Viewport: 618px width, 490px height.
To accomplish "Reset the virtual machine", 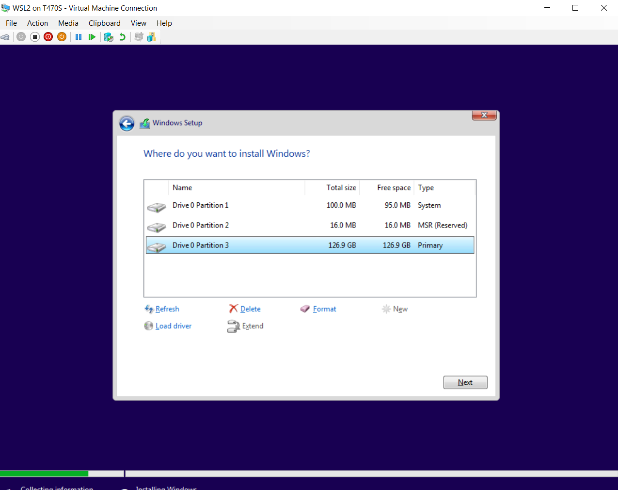I will pos(92,36).
